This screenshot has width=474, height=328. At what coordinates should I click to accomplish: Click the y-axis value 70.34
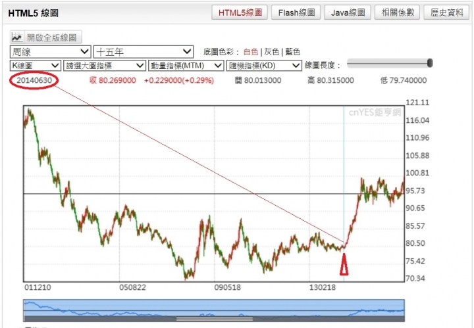click(x=415, y=278)
